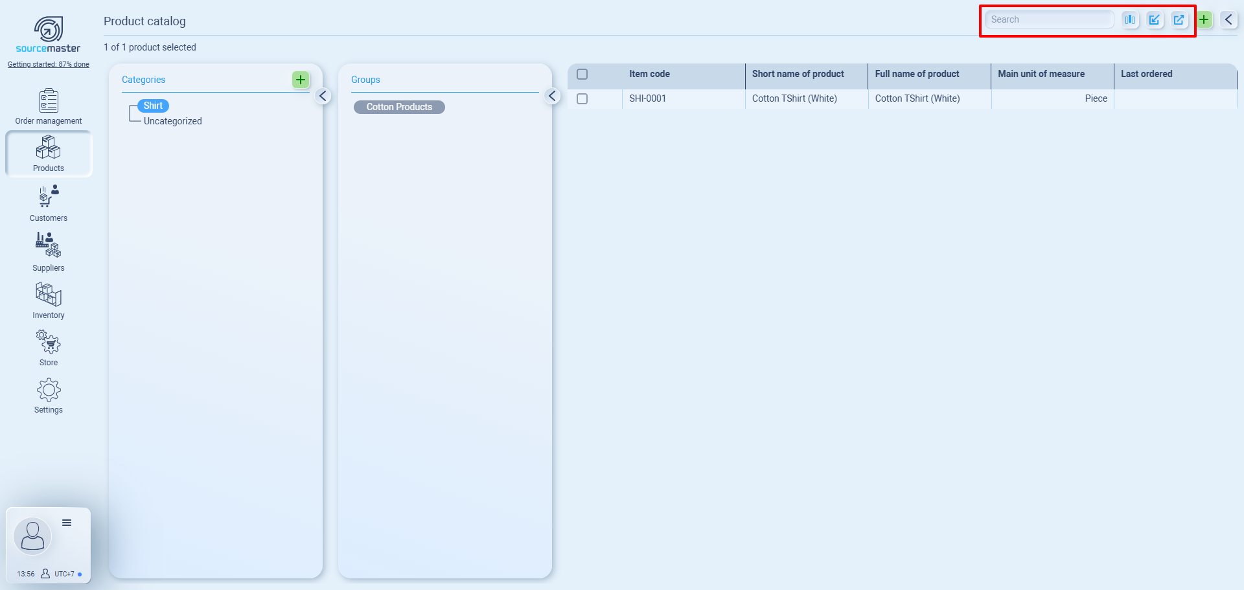Select the Shirt category
The width and height of the screenshot is (1244, 590).
(153, 106)
